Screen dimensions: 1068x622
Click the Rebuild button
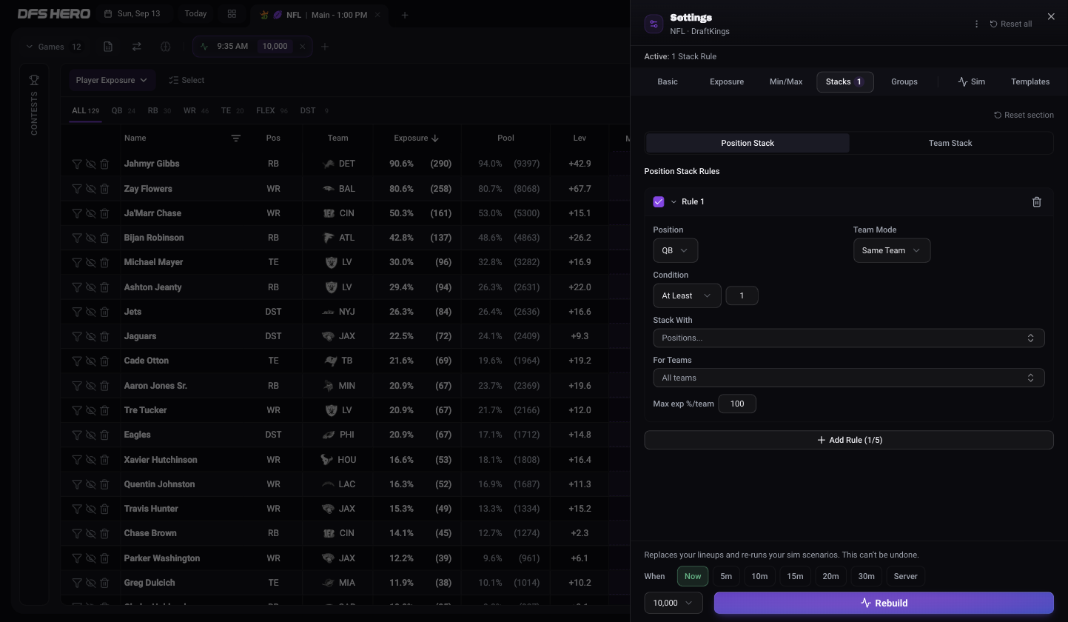tap(884, 603)
